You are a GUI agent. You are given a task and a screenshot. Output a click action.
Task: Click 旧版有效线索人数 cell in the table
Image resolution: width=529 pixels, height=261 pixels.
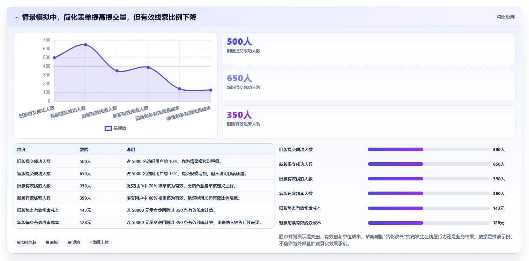pyautogui.click(x=34, y=186)
